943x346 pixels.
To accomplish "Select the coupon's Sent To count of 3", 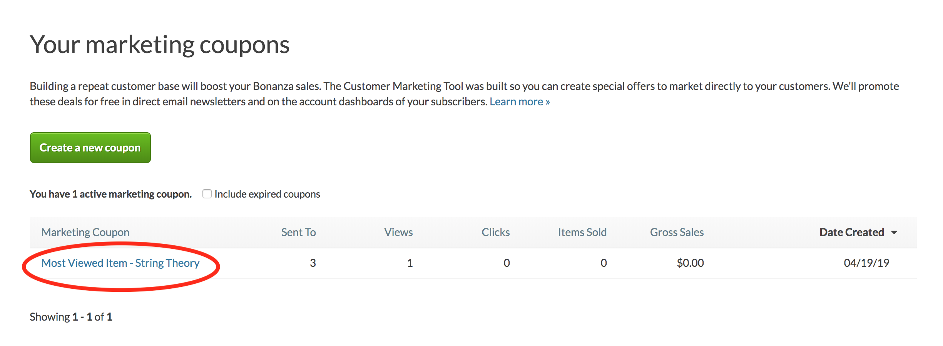I will tap(313, 263).
